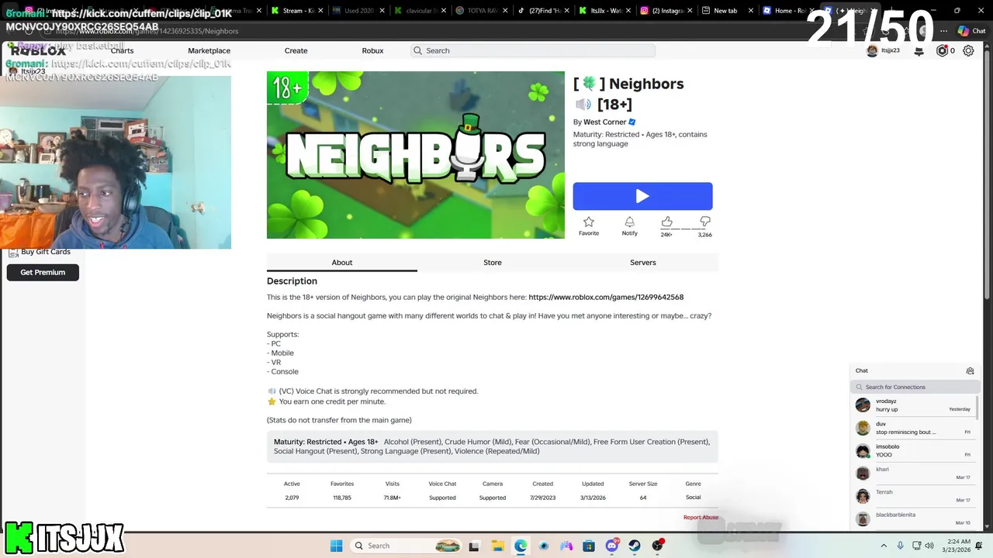
Task: Open the Robux balance icon in header
Action: (x=943, y=50)
